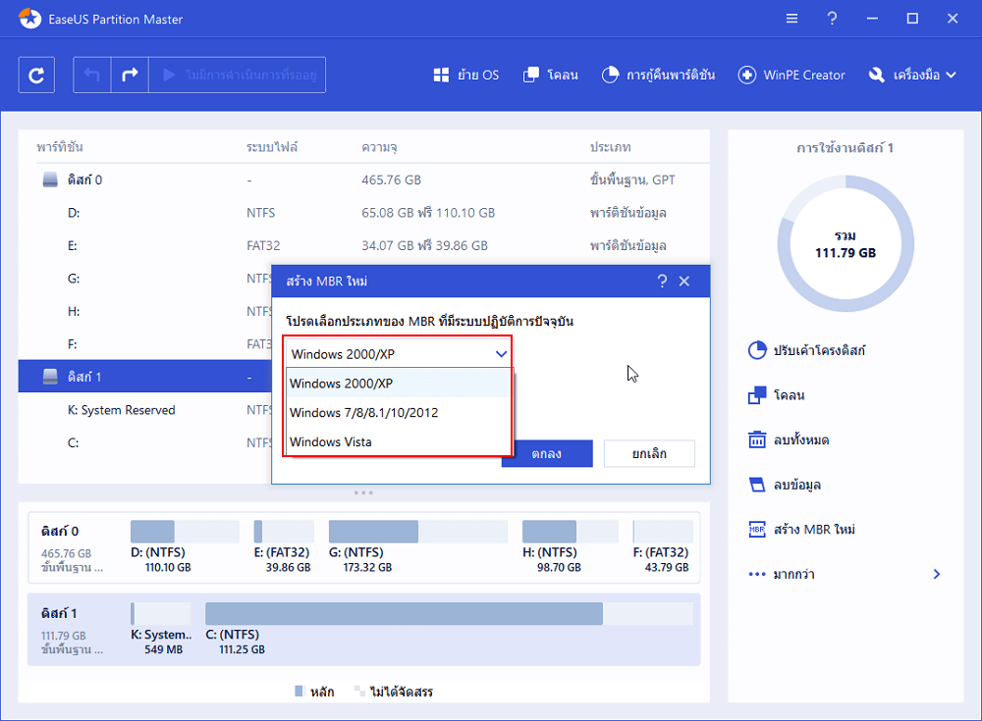Click the ความจุ column header
Viewport: 982px width, 721px height.
coord(379,147)
